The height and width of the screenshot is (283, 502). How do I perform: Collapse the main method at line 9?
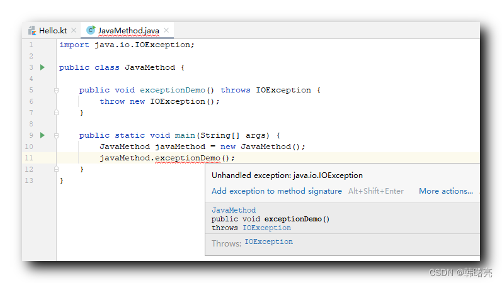pos(56,136)
